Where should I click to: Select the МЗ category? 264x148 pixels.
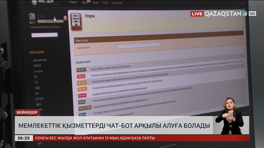(37, 94)
